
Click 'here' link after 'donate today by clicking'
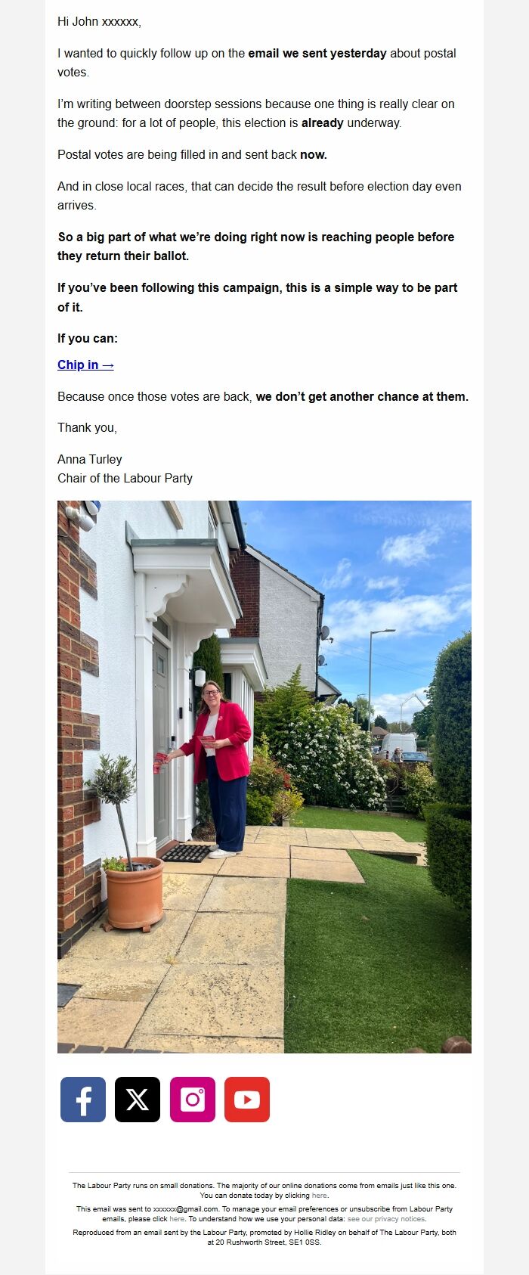(319, 1196)
